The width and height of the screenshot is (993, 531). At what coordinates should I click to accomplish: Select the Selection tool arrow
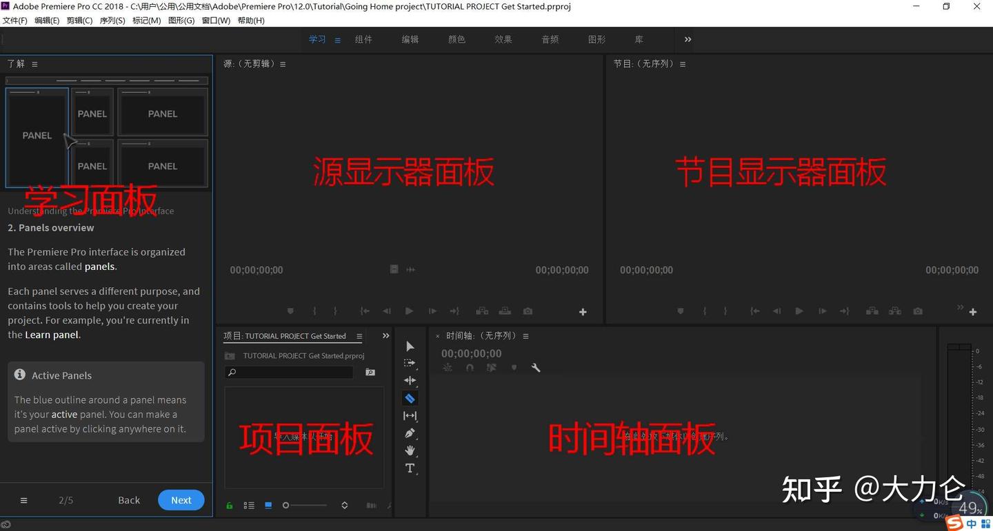[x=410, y=346]
